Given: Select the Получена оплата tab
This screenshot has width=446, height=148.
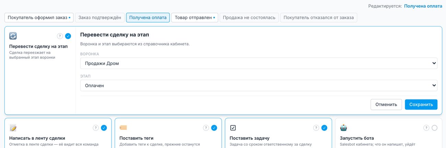Looking at the screenshot, I should click(148, 18).
